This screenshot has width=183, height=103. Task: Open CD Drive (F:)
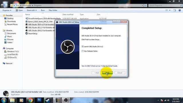pyautogui.click(x=12, y=58)
